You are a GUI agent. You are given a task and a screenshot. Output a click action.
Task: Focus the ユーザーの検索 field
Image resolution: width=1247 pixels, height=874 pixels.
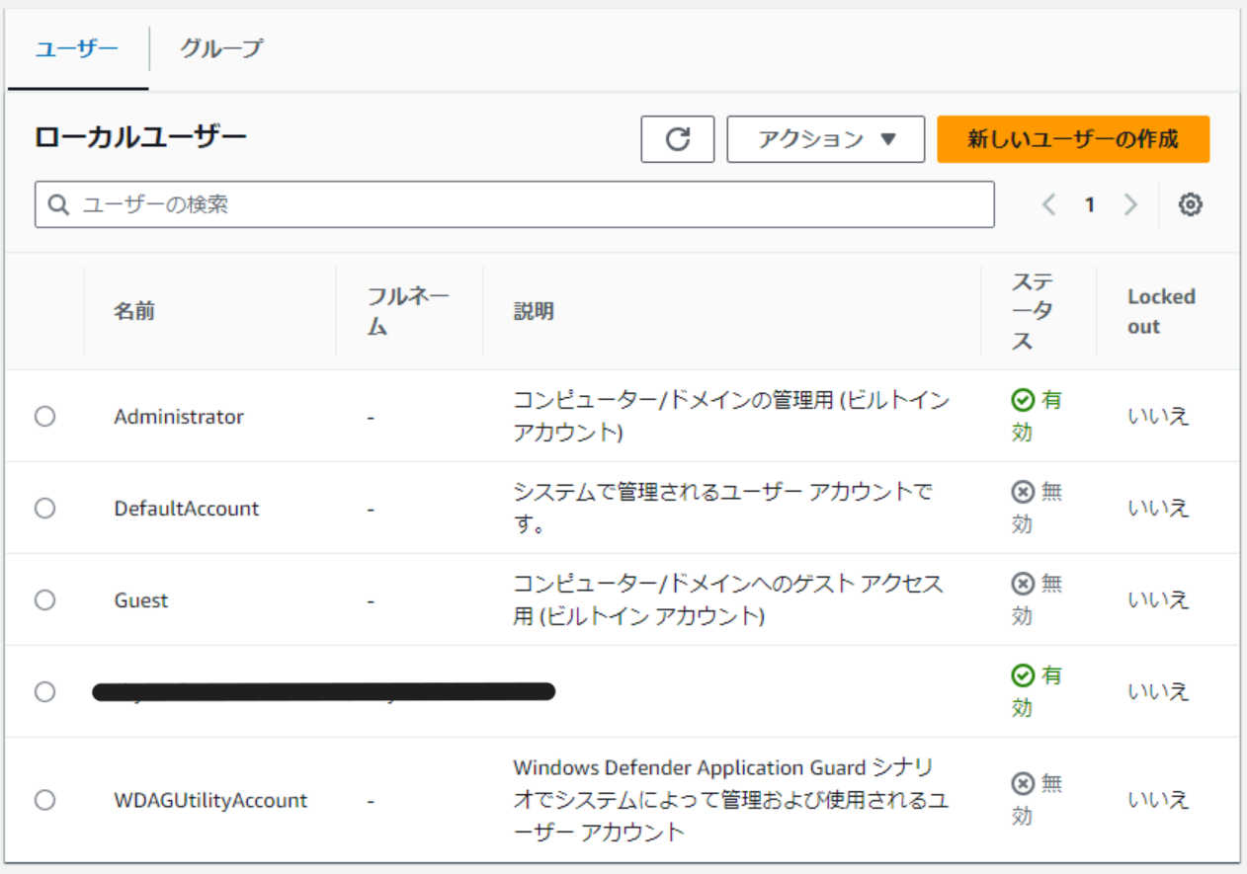coord(515,204)
